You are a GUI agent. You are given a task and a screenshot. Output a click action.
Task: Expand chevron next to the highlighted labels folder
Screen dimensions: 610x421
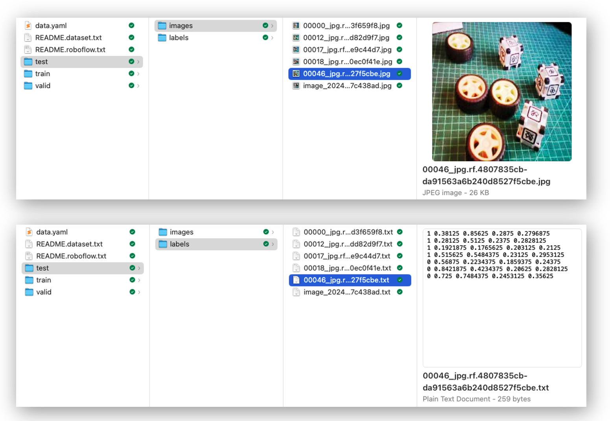pyautogui.click(x=273, y=244)
